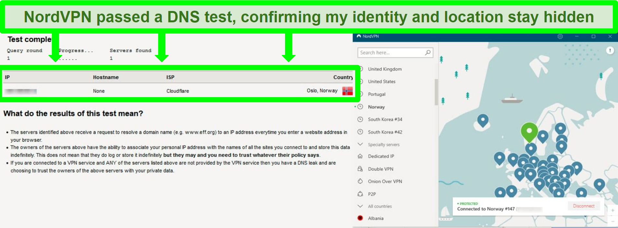Screen dimensions: 618x228
Task: Click 'What do the results of this test mean?' heading
Action: tap(73, 114)
